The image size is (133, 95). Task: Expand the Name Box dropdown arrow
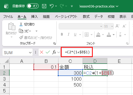tap(30, 53)
